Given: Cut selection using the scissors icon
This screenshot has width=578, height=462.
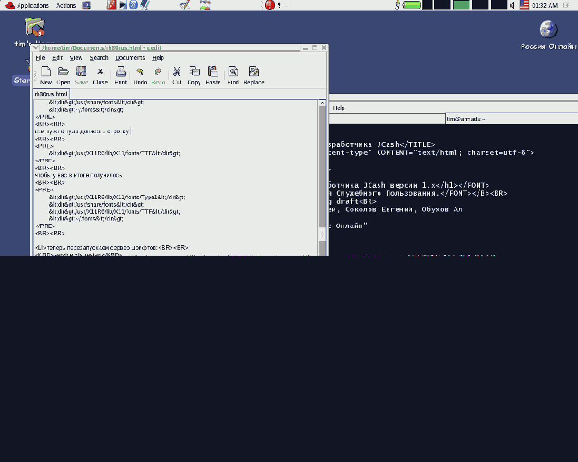Looking at the screenshot, I should [x=177, y=75].
